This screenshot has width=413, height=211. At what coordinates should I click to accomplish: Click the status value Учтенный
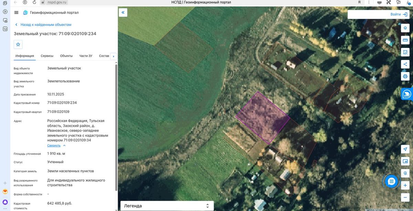[x=55, y=162]
